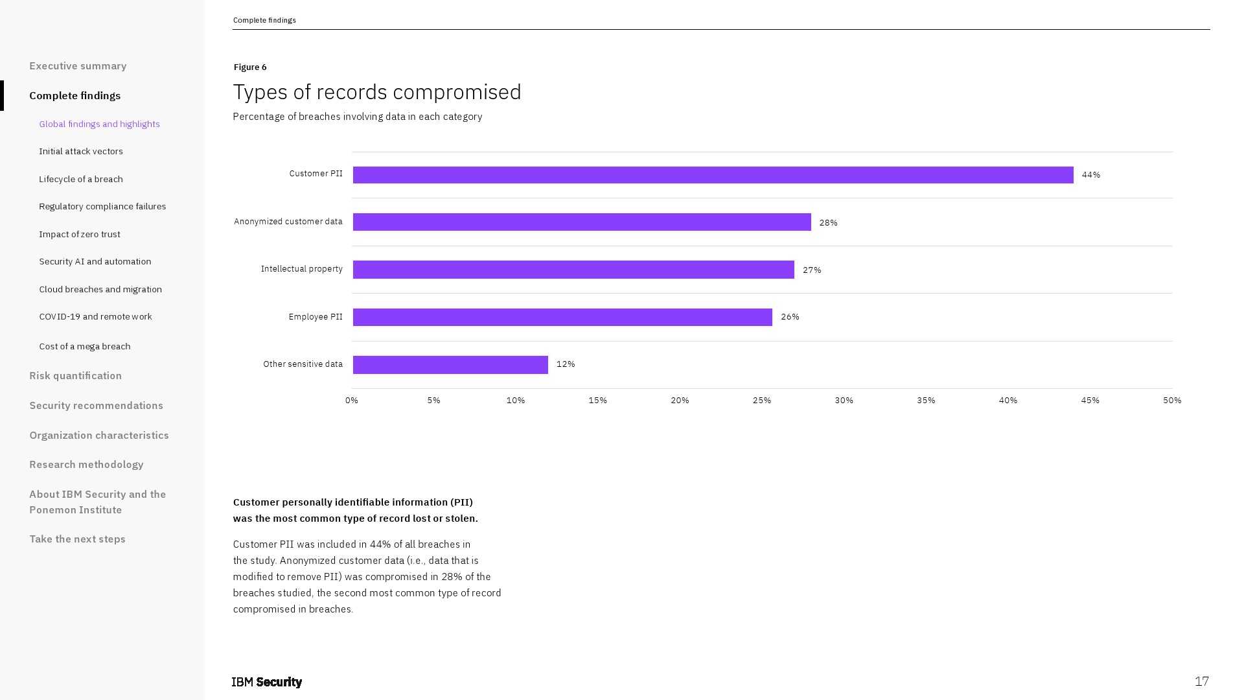Select Complete findings in sidebar
This screenshot has height=700, width=1244.
[75, 96]
